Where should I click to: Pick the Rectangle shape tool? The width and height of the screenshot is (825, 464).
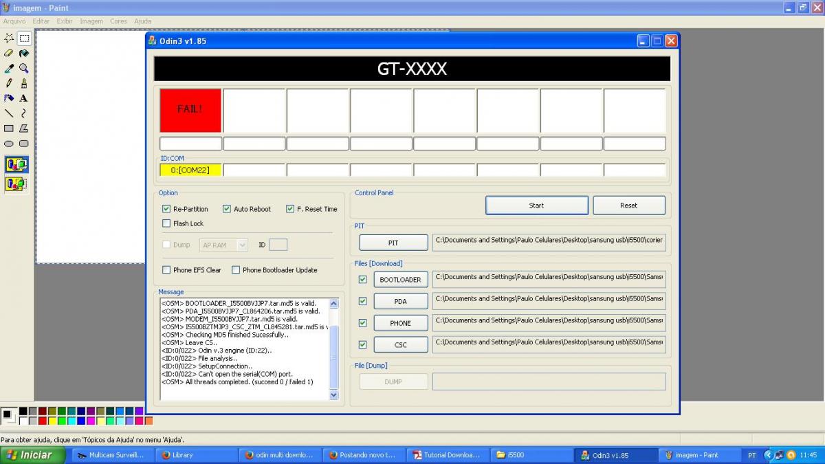click(9, 129)
